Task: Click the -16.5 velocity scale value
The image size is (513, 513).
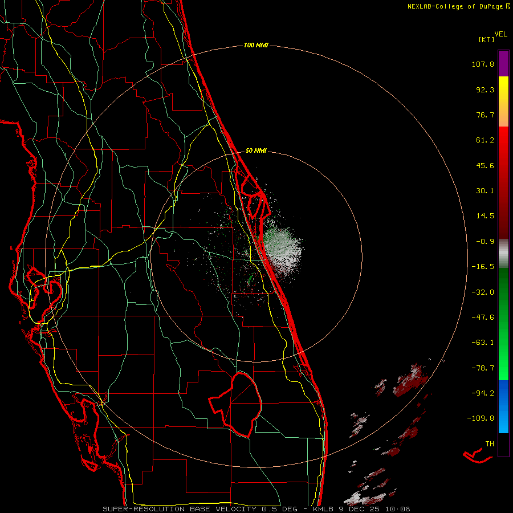Action: [483, 267]
